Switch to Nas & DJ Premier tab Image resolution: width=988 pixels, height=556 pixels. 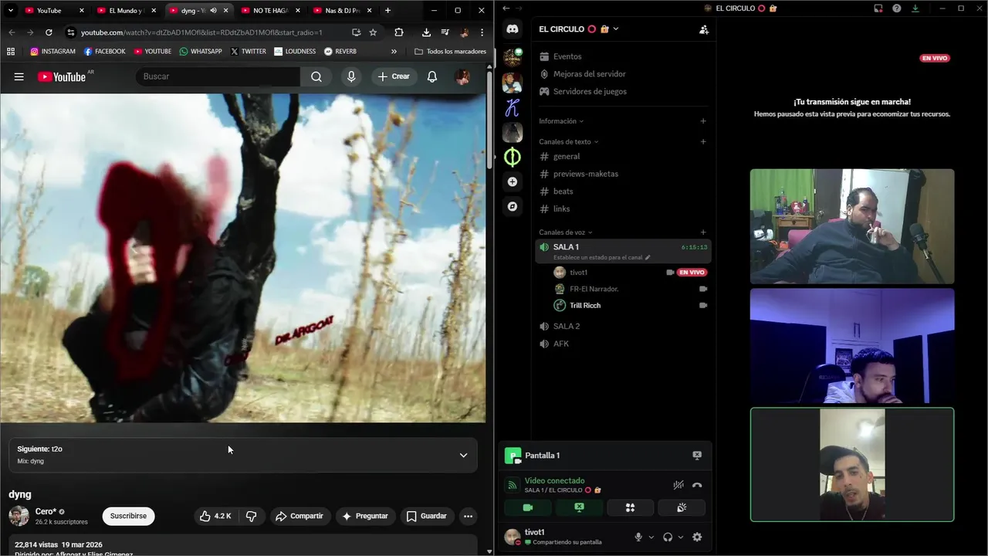pyautogui.click(x=342, y=11)
